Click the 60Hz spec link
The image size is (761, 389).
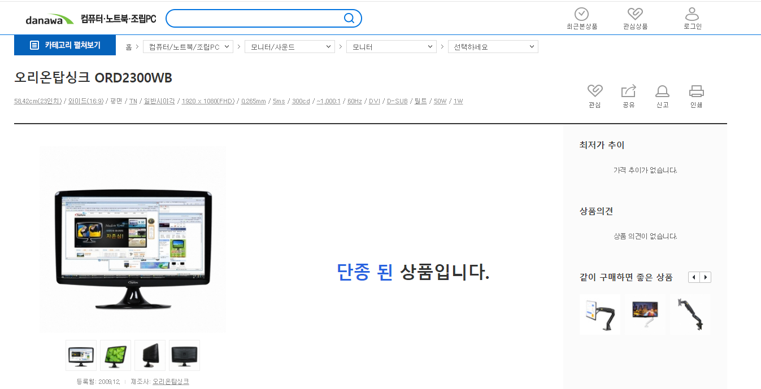tap(354, 101)
